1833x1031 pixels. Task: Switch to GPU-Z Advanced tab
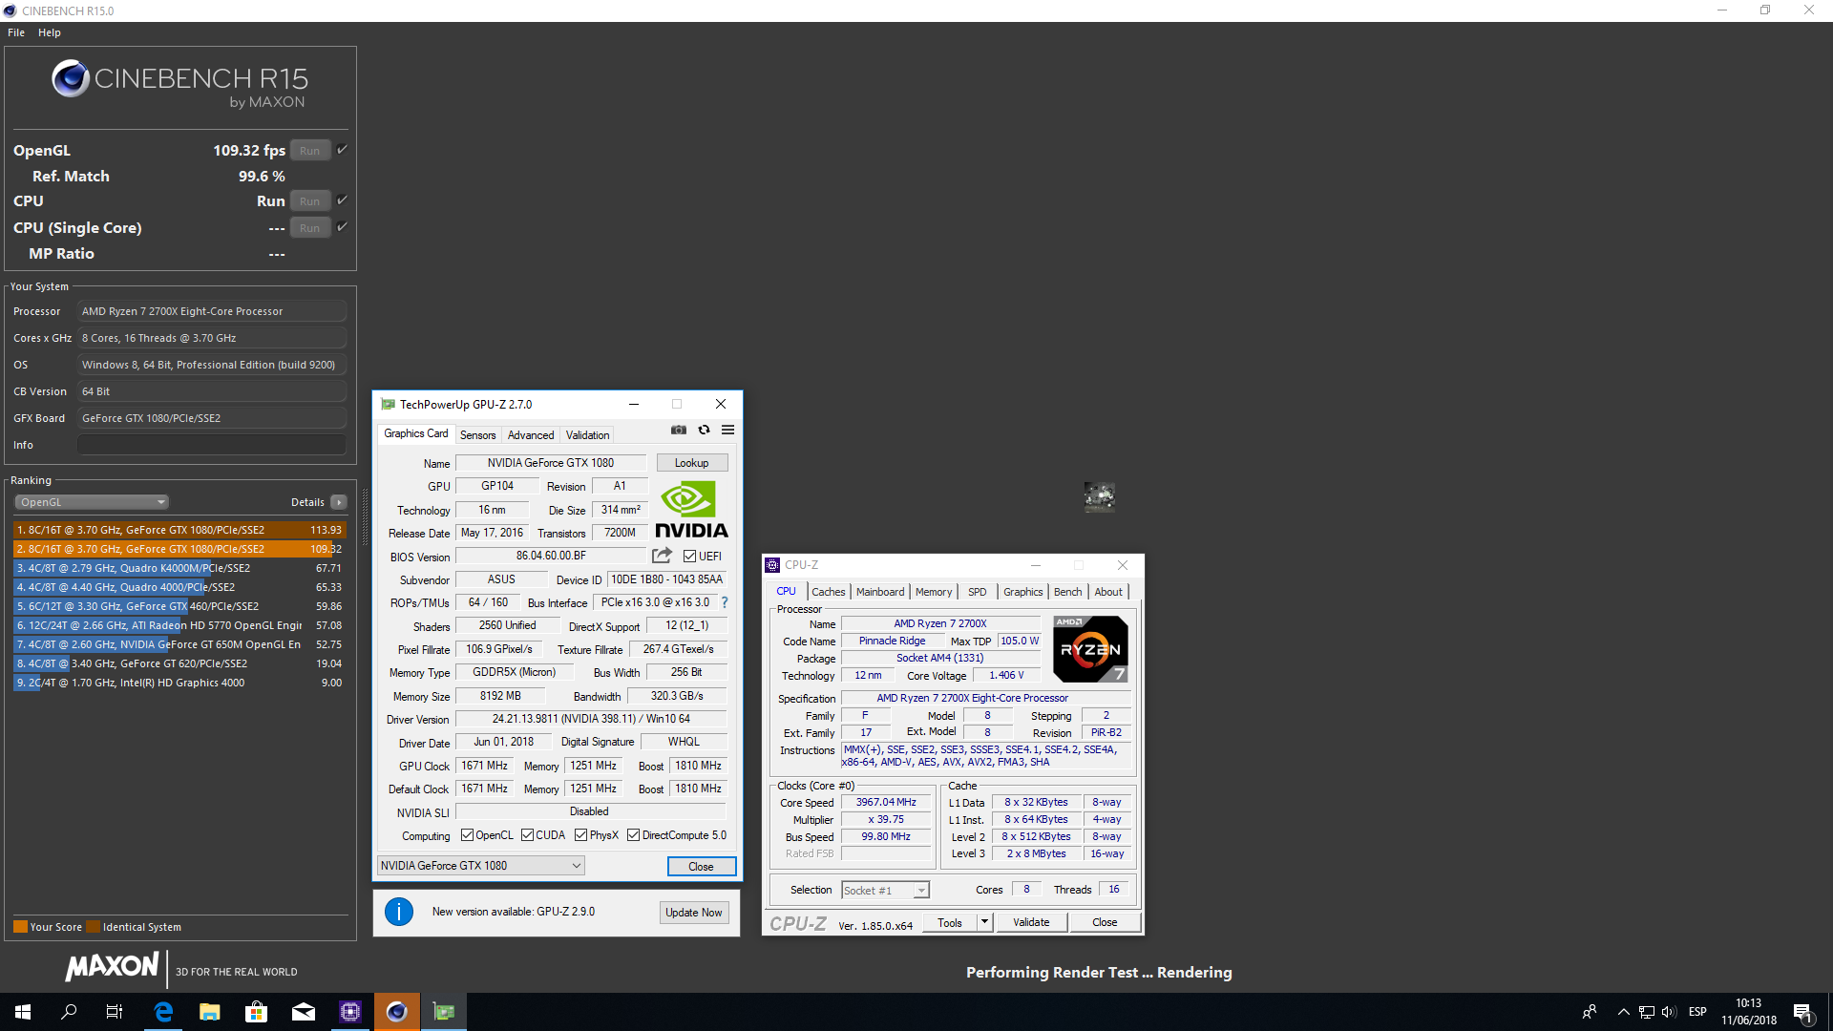tap(531, 435)
